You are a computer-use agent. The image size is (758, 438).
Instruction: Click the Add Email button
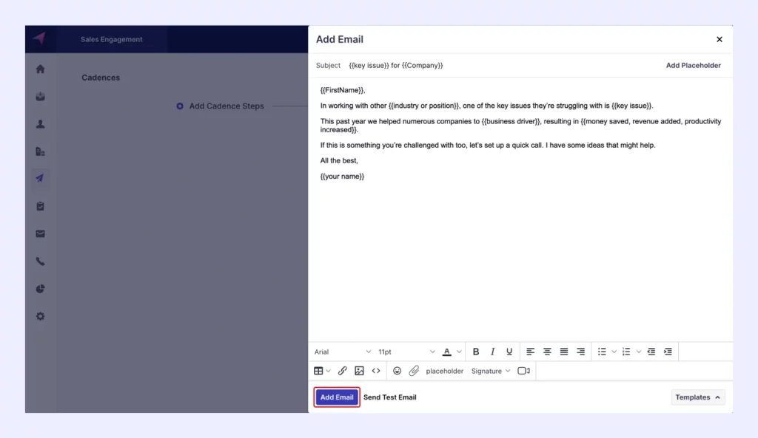pos(337,397)
